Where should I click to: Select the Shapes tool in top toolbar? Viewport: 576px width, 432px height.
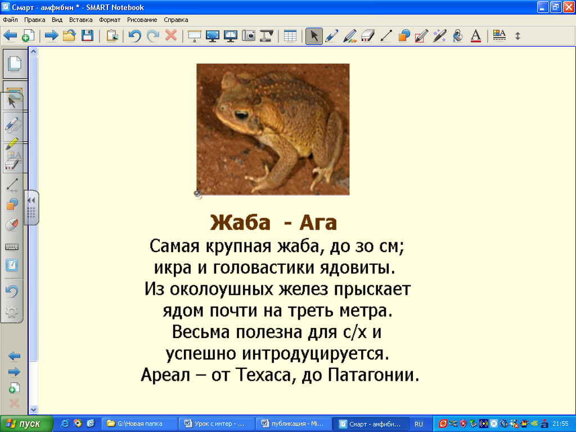pos(403,35)
